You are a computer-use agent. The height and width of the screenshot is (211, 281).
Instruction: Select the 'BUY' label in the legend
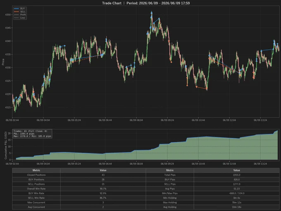22,9
